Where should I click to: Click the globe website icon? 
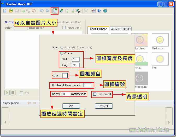point(105,11)
